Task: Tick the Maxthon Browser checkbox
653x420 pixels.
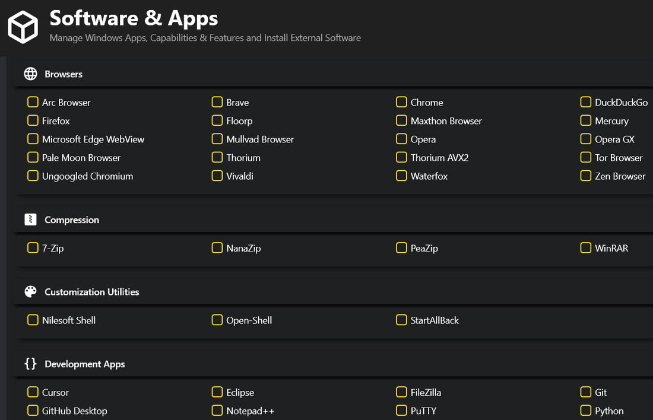Action: (x=401, y=120)
